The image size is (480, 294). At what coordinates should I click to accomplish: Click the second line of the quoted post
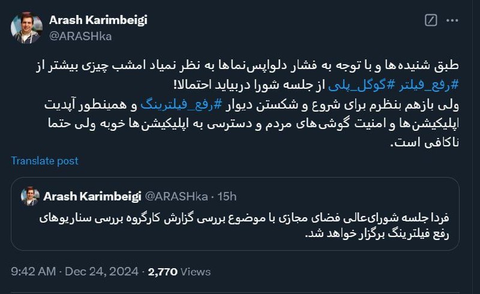click(x=377, y=233)
